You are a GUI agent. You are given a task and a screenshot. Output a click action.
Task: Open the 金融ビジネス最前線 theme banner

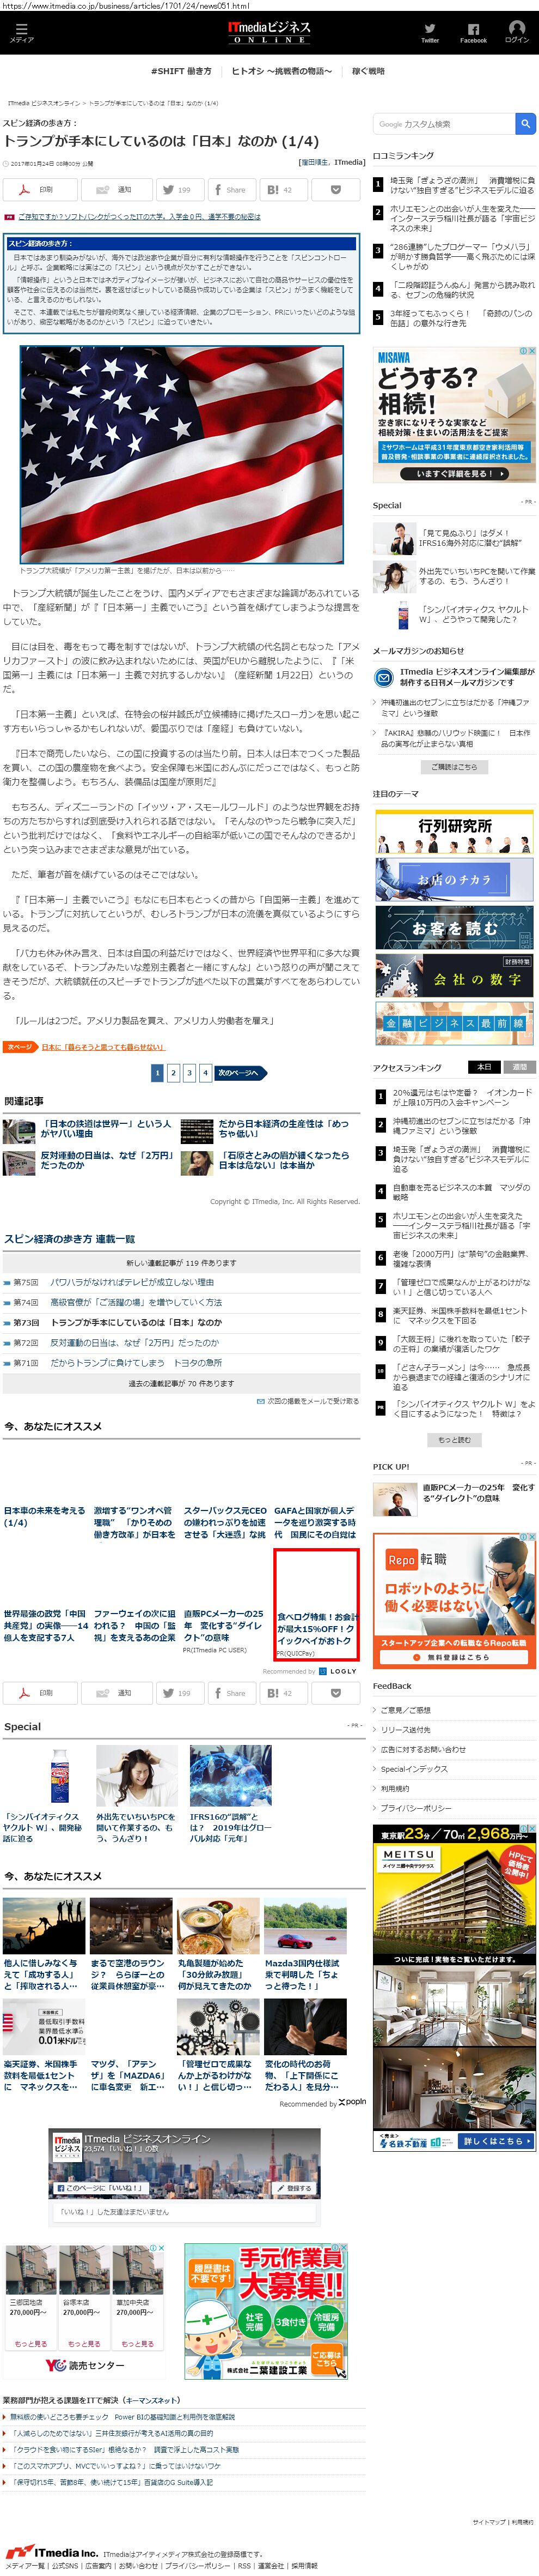point(454,1023)
